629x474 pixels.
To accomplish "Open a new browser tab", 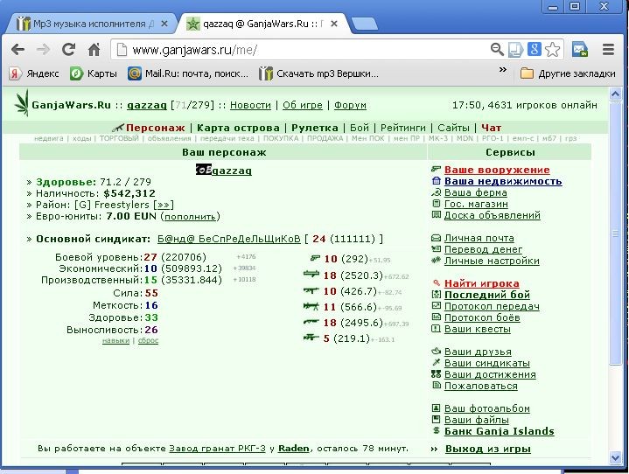I will pos(364,24).
